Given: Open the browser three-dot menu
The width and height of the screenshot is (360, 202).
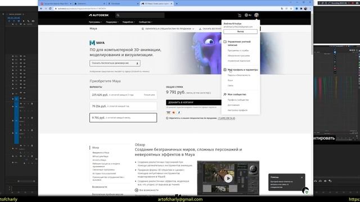Looking at the screenshot, I should (310, 8).
